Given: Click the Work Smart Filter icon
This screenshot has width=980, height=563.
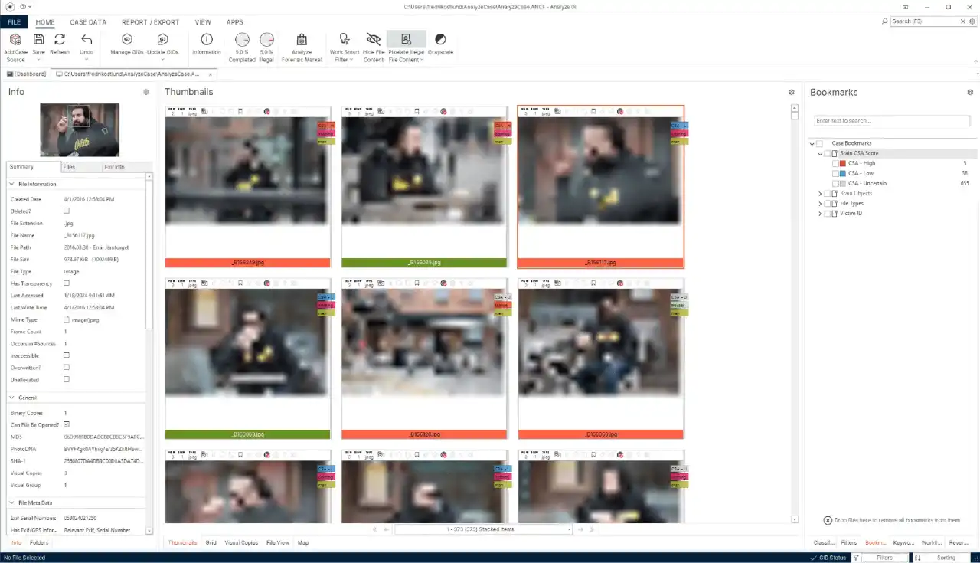Looking at the screenshot, I should pyautogui.click(x=345, y=39).
